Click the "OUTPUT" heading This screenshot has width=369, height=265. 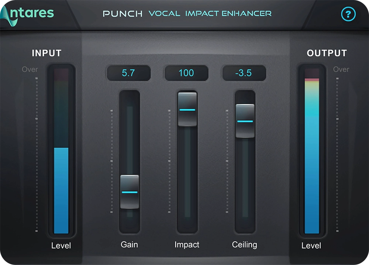coord(327,53)
